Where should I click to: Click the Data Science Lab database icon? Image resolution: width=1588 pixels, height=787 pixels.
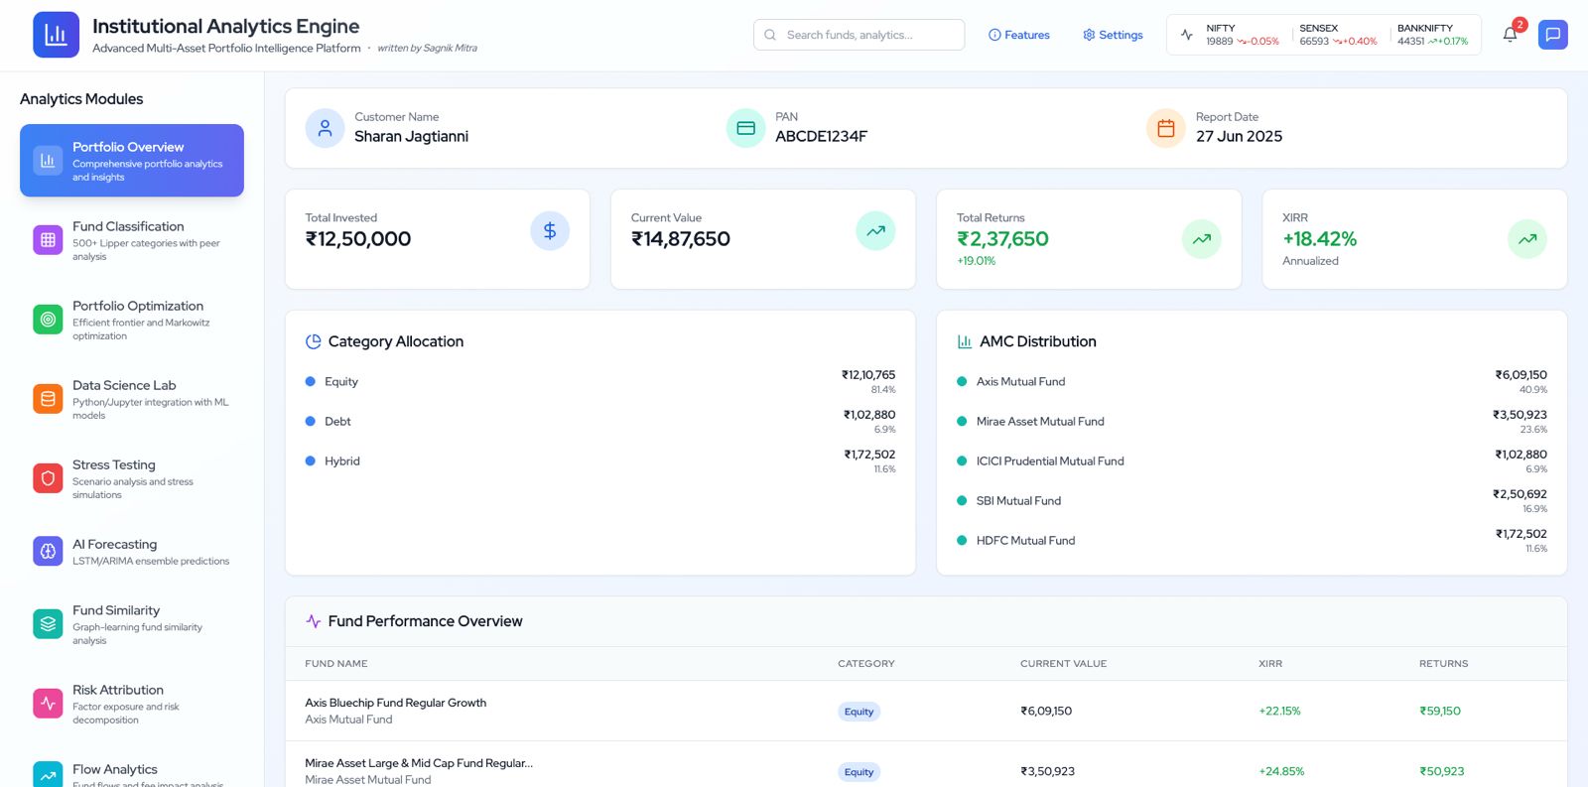pos(48,399)
